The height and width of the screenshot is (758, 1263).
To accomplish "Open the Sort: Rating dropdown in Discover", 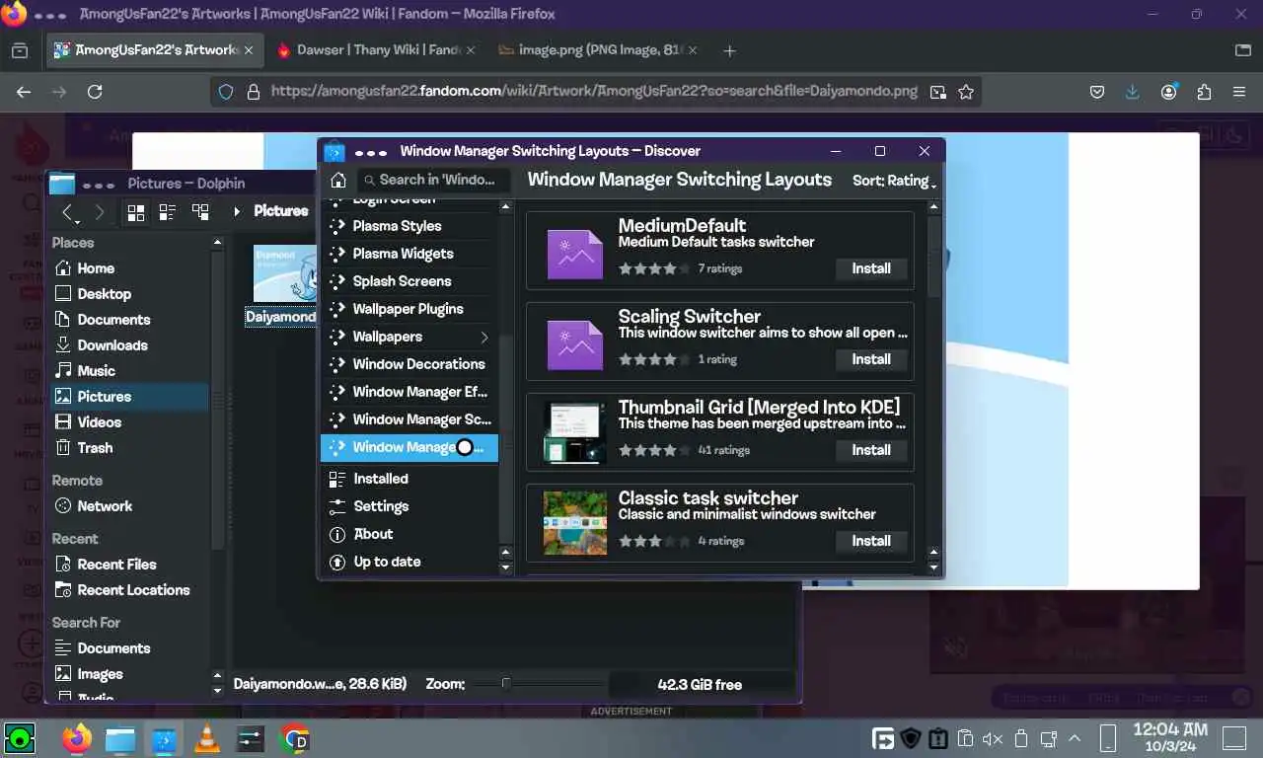I will (894, 181).
